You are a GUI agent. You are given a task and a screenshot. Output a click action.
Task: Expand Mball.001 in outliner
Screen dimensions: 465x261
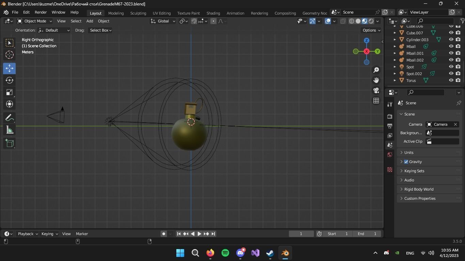point(395,53)
